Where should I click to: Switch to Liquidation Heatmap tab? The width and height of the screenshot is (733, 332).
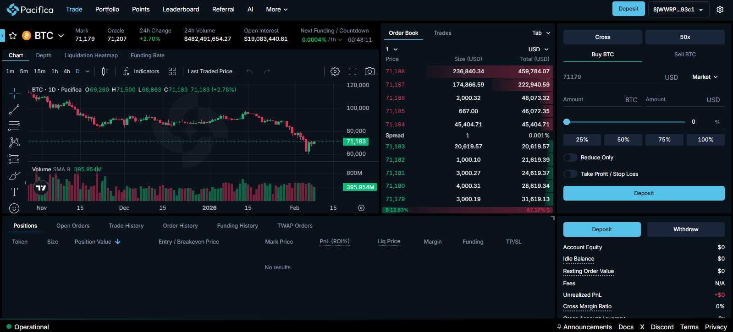click(91, 55)
